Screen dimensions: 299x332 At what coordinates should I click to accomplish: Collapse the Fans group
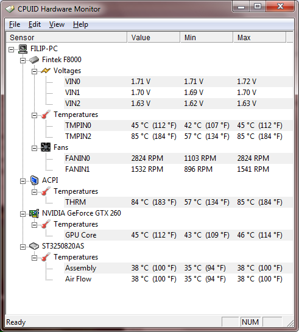tap(34, 148)
